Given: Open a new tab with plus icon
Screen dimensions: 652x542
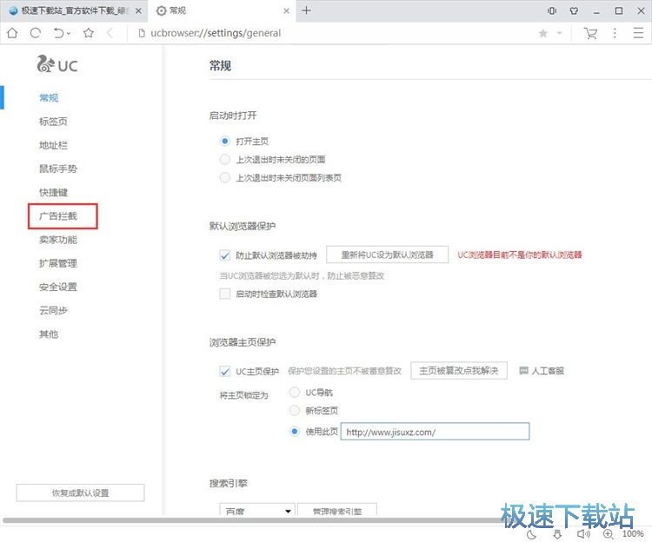Looking at the screenshot, I should point(307,10).
